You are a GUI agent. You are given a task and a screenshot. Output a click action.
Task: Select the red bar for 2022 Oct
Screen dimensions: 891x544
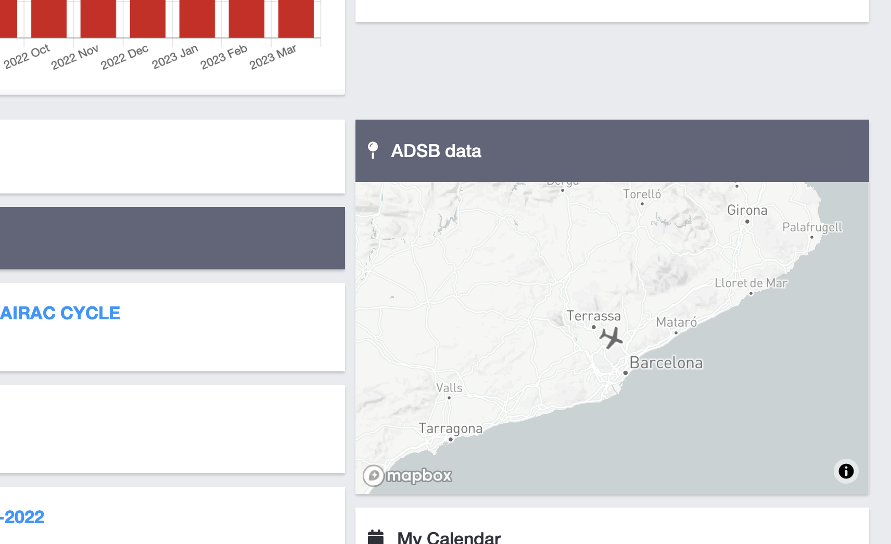(x=49, y=19)
